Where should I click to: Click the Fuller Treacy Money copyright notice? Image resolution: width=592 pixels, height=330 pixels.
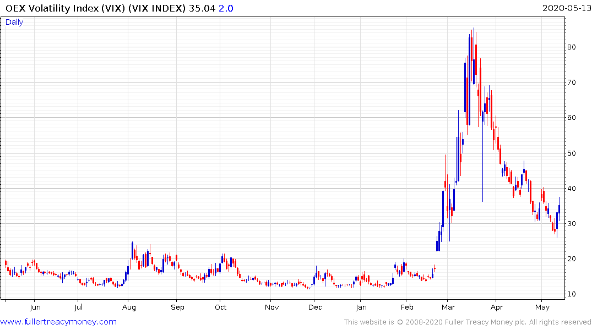coord(468,322)
